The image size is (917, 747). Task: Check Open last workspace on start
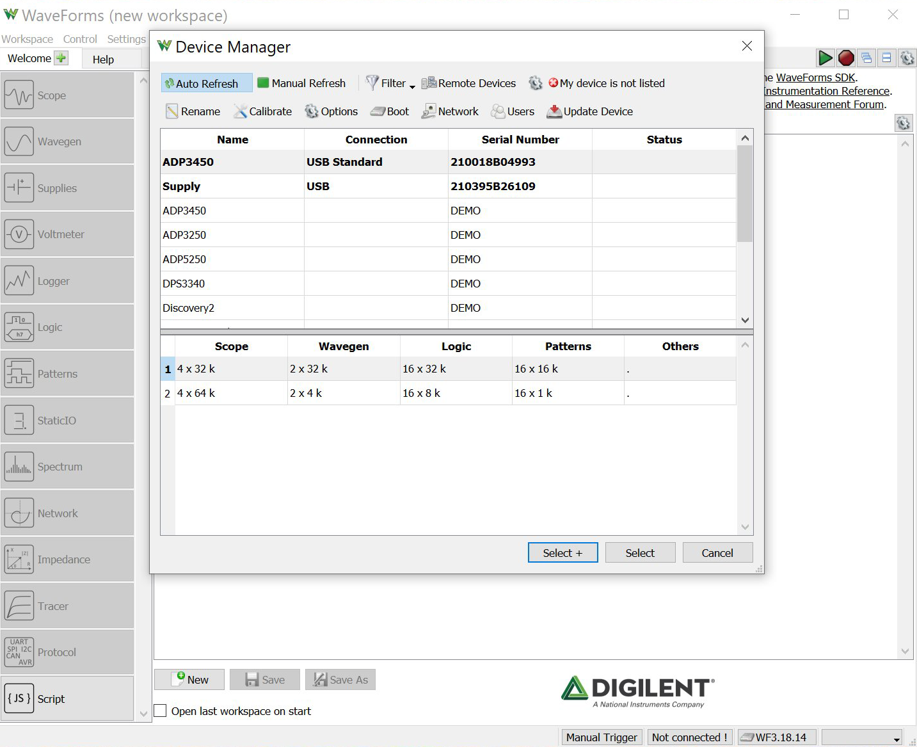click(x=161, y=711)
